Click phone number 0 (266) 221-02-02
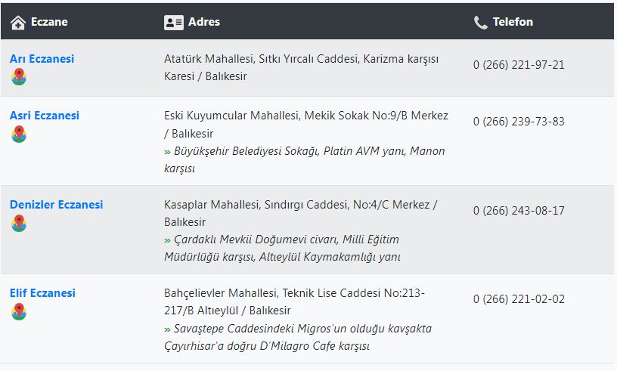 pos(519,299)
